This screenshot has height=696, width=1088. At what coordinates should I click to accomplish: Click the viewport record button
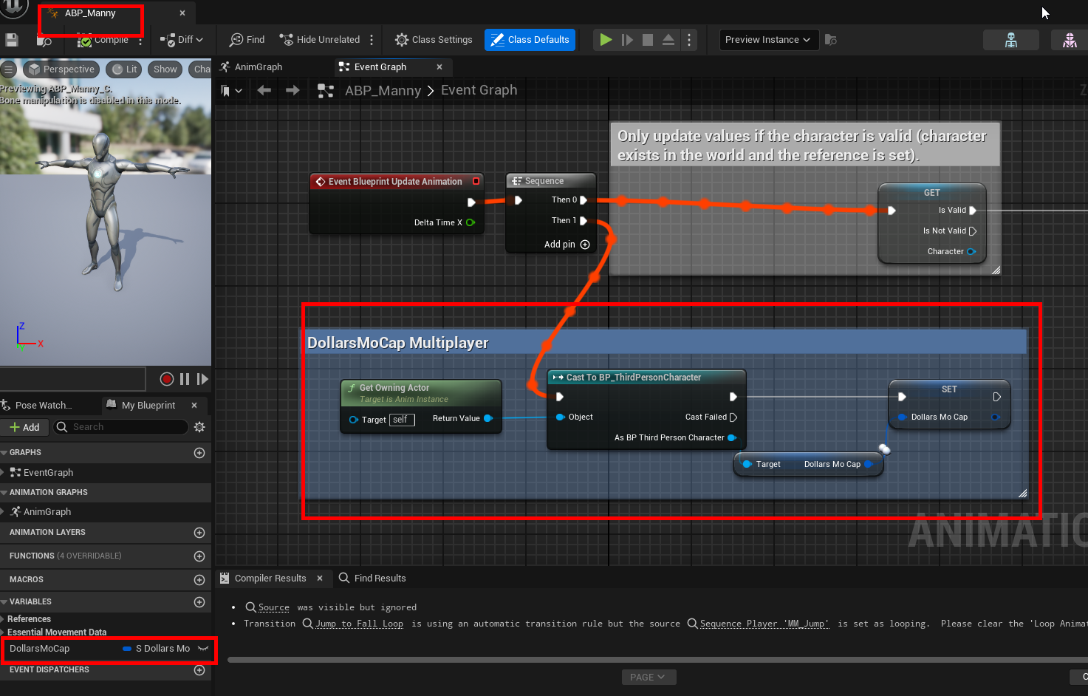point(167,379)
